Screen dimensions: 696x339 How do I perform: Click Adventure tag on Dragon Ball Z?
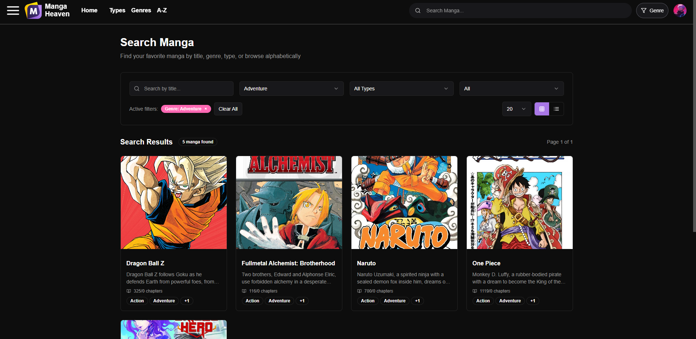click(164, 301)
